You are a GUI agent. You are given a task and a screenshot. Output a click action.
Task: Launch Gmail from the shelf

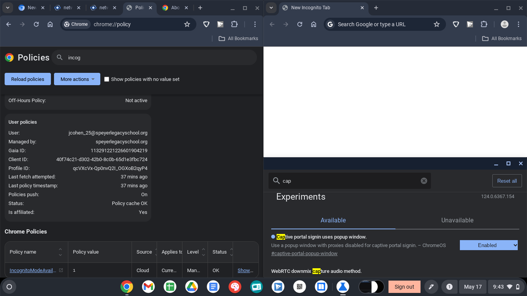coord(149,287)
